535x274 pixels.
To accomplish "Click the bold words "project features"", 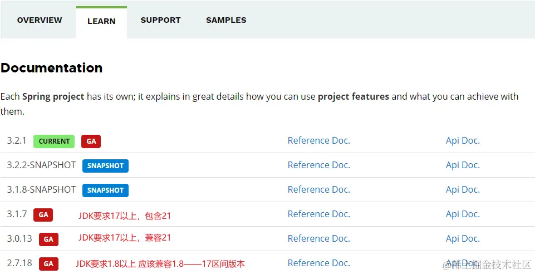I will [x=354, y=96].
